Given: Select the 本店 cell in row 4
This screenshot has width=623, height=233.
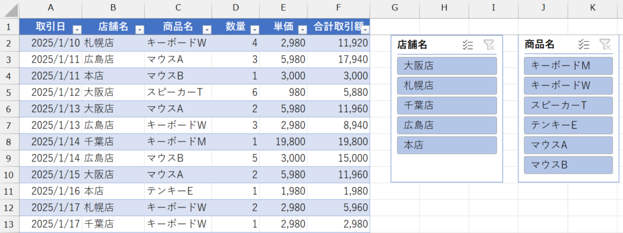Looking at the screenshot, I should pyautogui.click(x=113, y=76).
